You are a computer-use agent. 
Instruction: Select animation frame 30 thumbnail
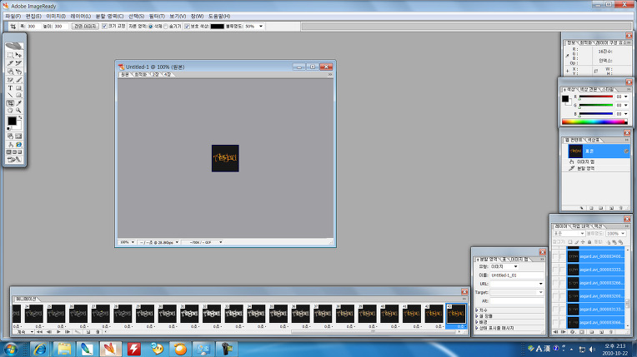click(x=167, y=314)
